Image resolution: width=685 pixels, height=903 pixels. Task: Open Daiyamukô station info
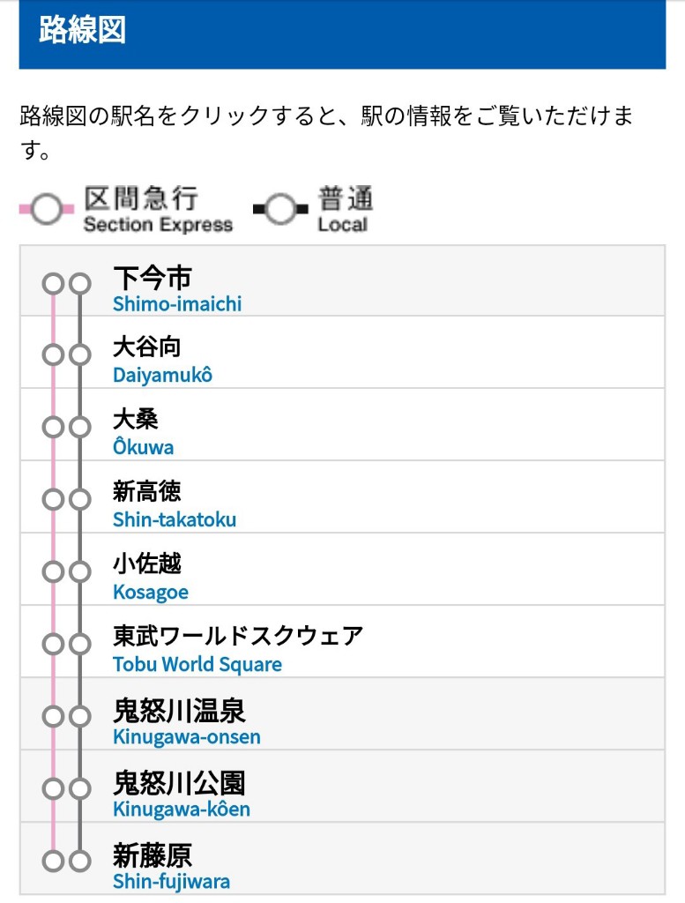162,361
